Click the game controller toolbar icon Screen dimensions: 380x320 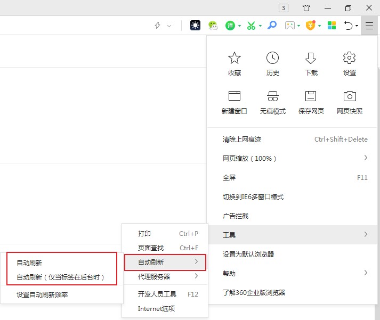289,26
